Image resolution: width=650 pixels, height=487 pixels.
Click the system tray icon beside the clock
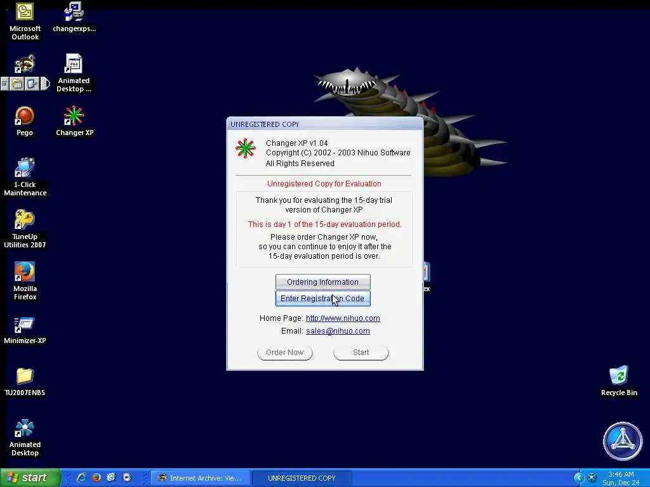coord(592,478)
